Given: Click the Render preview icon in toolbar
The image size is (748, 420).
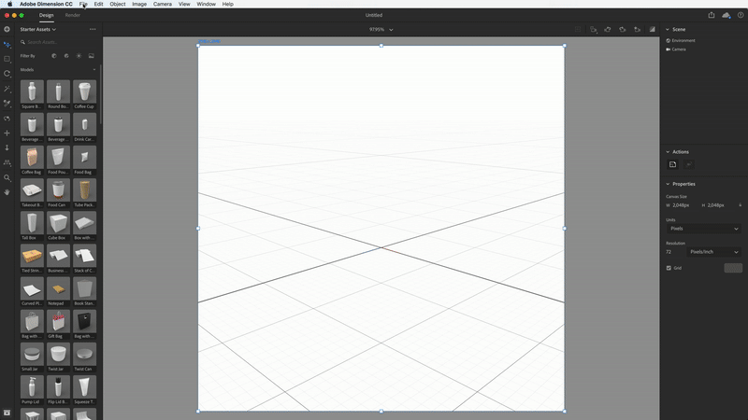Looking at the screenshot, I should (x=652, y=30).
